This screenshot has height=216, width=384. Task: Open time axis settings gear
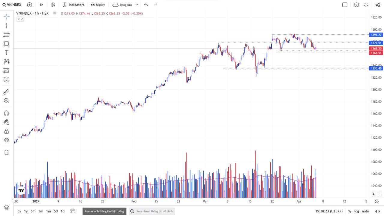tap(376, 201)
